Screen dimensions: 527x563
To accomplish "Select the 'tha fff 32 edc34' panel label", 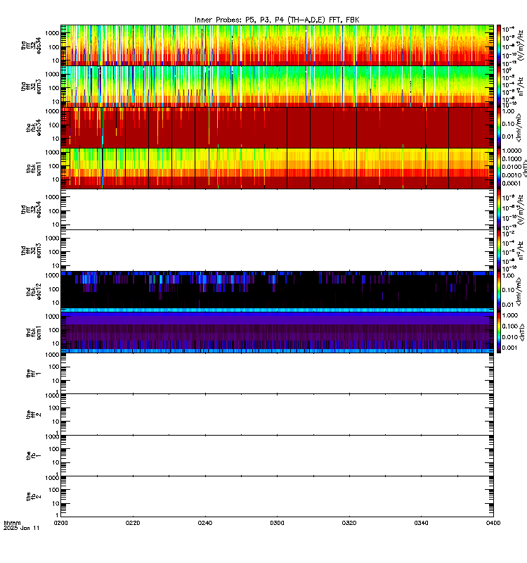I will click(x=31, y=45).
